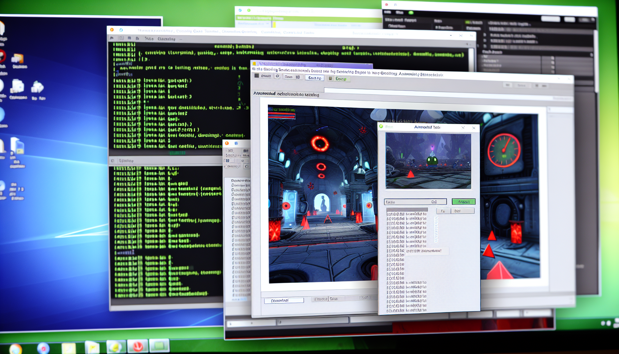
Task: Click the orange round icon at the taskbar's left end
Action: point(15,349)
